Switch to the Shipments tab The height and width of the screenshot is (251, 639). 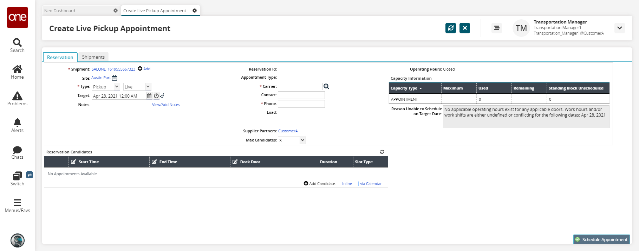(x=93, y=57)
